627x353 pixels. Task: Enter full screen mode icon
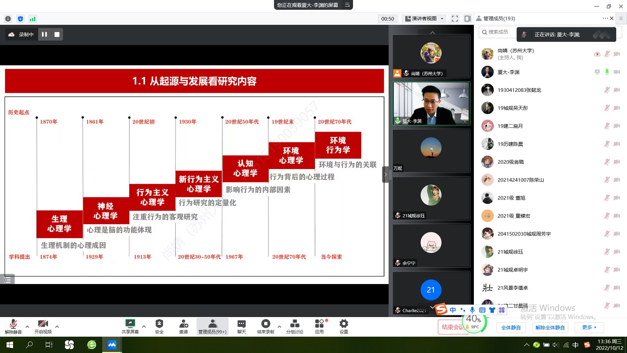(x=455, y=19)
